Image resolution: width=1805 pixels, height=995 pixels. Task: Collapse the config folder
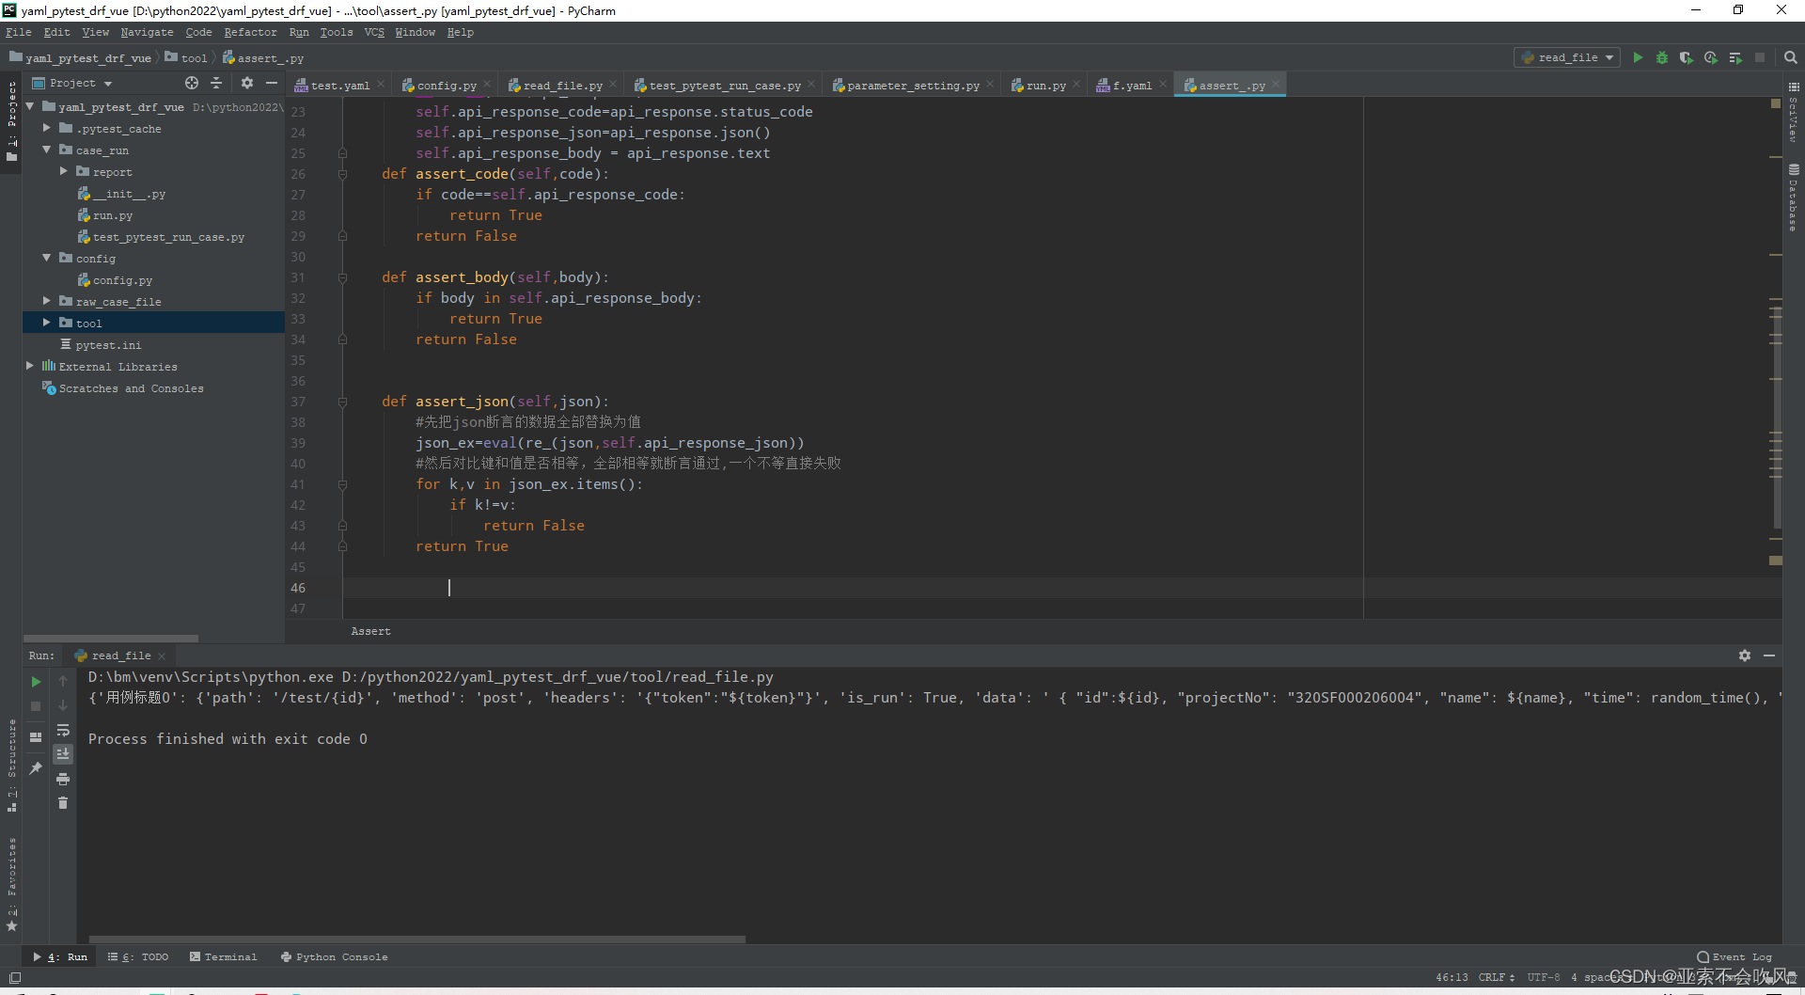(46, 258)
